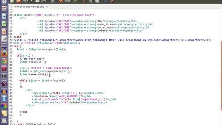222x125 pixels.
Task: Click the Delete header cell line 25
Action: point(91,31)
